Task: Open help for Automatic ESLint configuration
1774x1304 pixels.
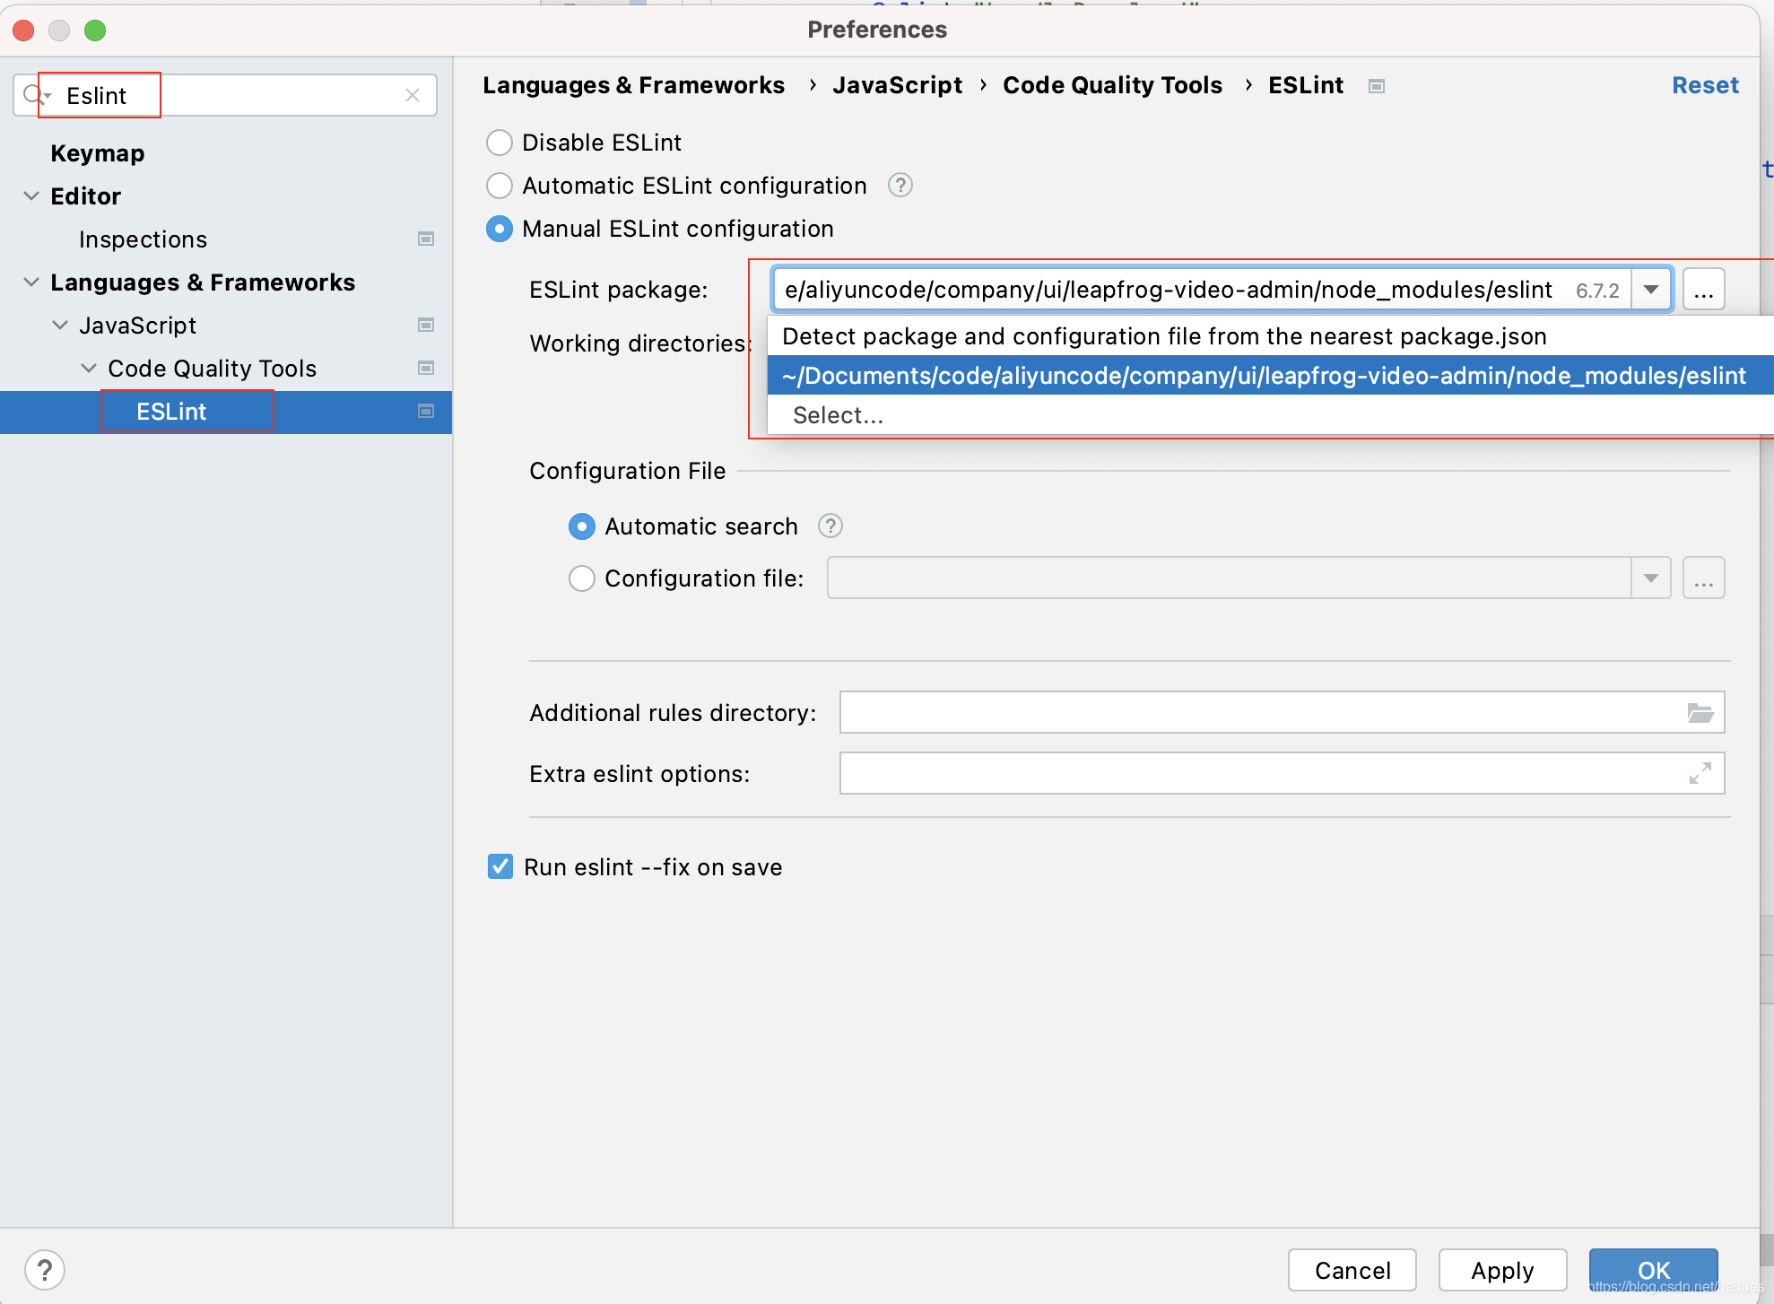Action: [x=900, y=186]
